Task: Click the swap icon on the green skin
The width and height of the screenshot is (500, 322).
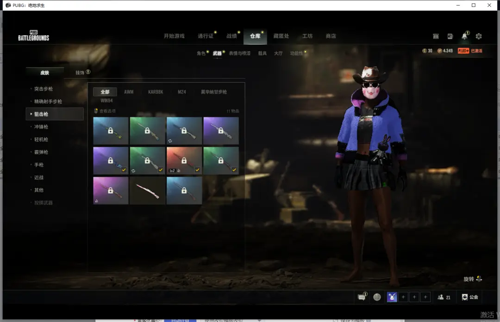Action: click(133, 170)
